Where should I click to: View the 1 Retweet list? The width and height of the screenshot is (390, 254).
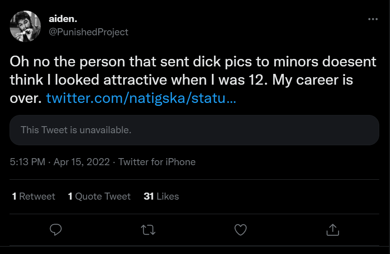click(34, 196)
